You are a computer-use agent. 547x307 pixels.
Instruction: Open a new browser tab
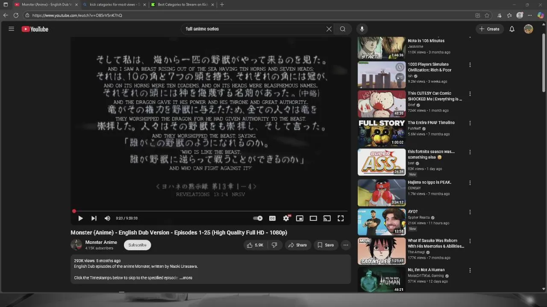pyautogui.click(x=222, y=5)
